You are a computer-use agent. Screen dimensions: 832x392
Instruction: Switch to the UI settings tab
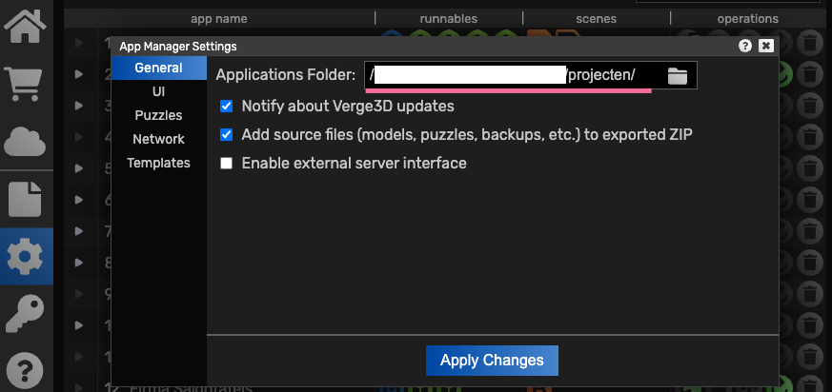pos(158,91)
